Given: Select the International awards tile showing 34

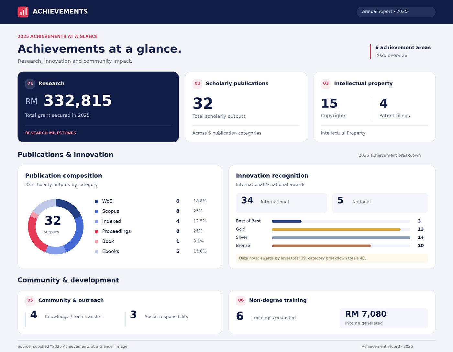Looking at the screenshot, I should tap(282, 203).
